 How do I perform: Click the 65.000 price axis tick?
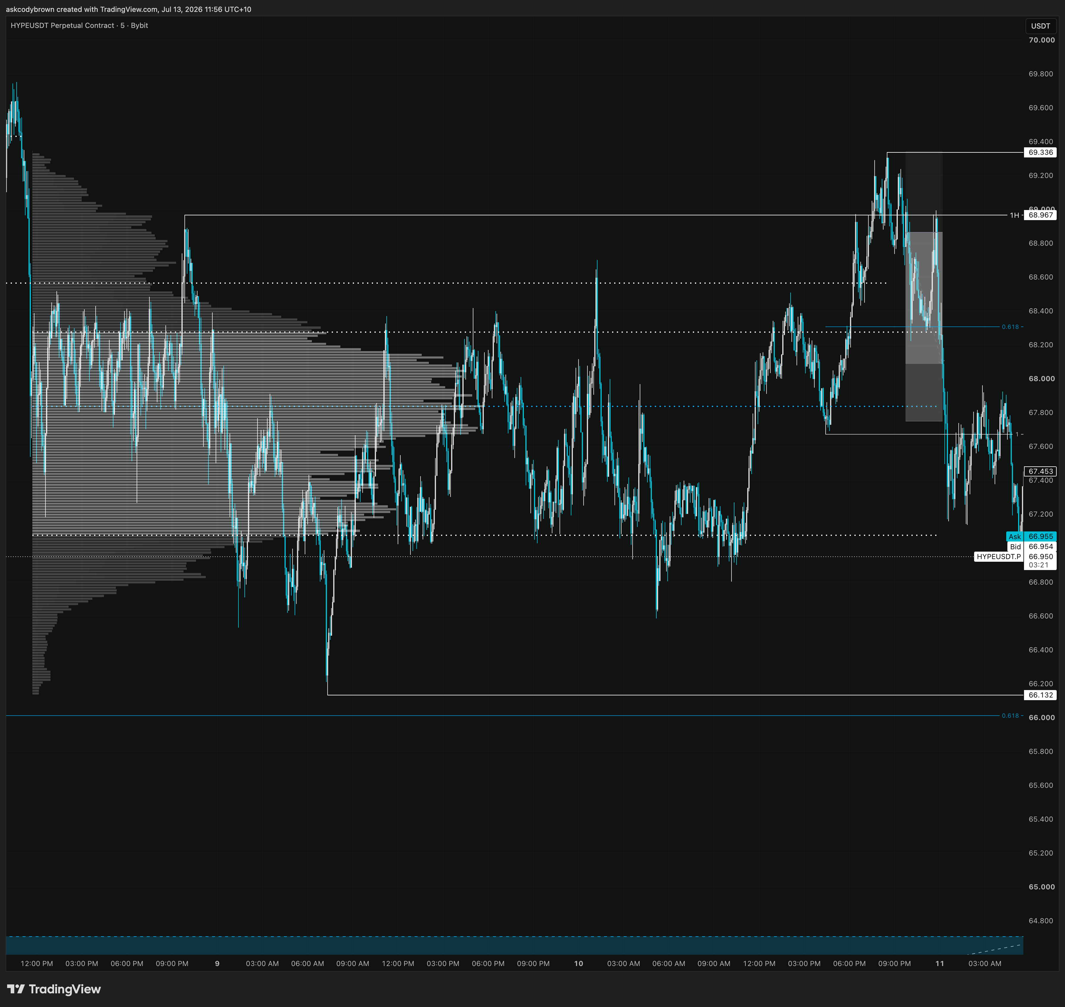[1041, 887]
